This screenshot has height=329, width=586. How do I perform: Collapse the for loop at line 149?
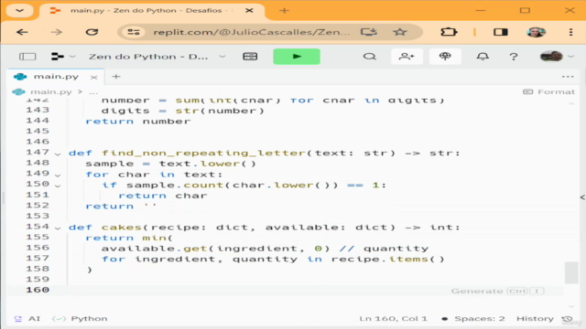pyautogui.click(x=58, y=175)
